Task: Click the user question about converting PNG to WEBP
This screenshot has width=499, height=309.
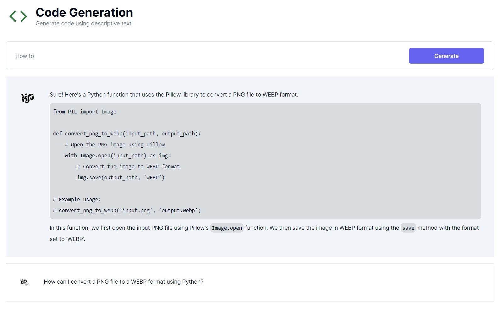Action: (123, 282)
